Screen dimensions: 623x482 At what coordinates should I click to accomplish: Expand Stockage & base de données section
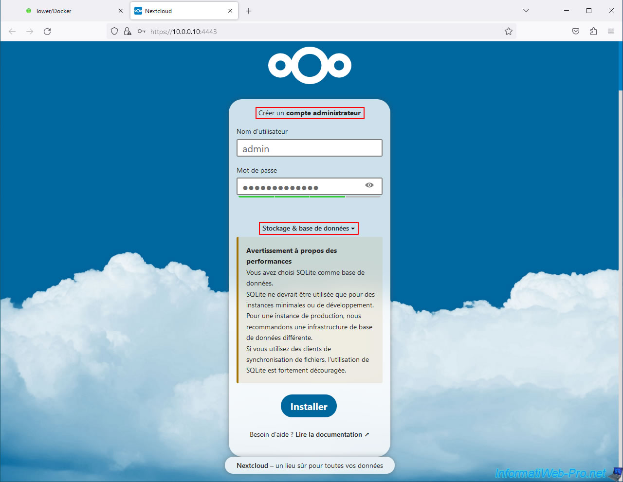[x=309, y=229]
